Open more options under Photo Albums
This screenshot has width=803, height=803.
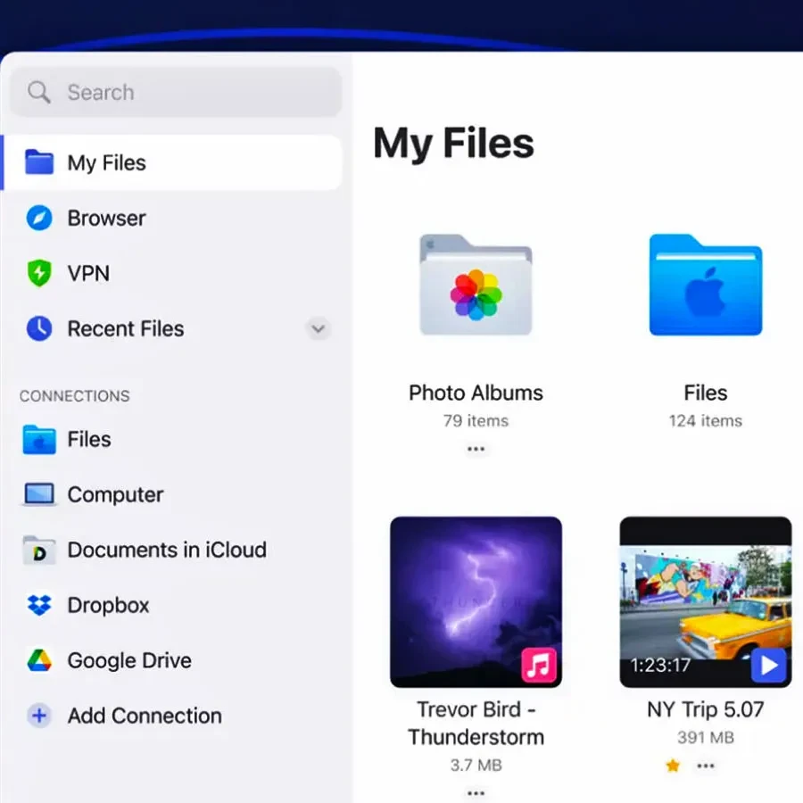[x=476, y=449]
